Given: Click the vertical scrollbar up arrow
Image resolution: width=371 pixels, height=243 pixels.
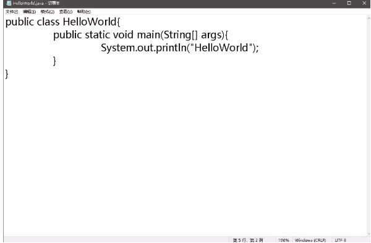Looking at the screenshot, I should click(x=369, y=17).
